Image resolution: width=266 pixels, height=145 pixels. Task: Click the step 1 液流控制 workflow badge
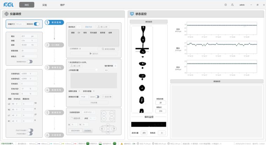[55, 22]
